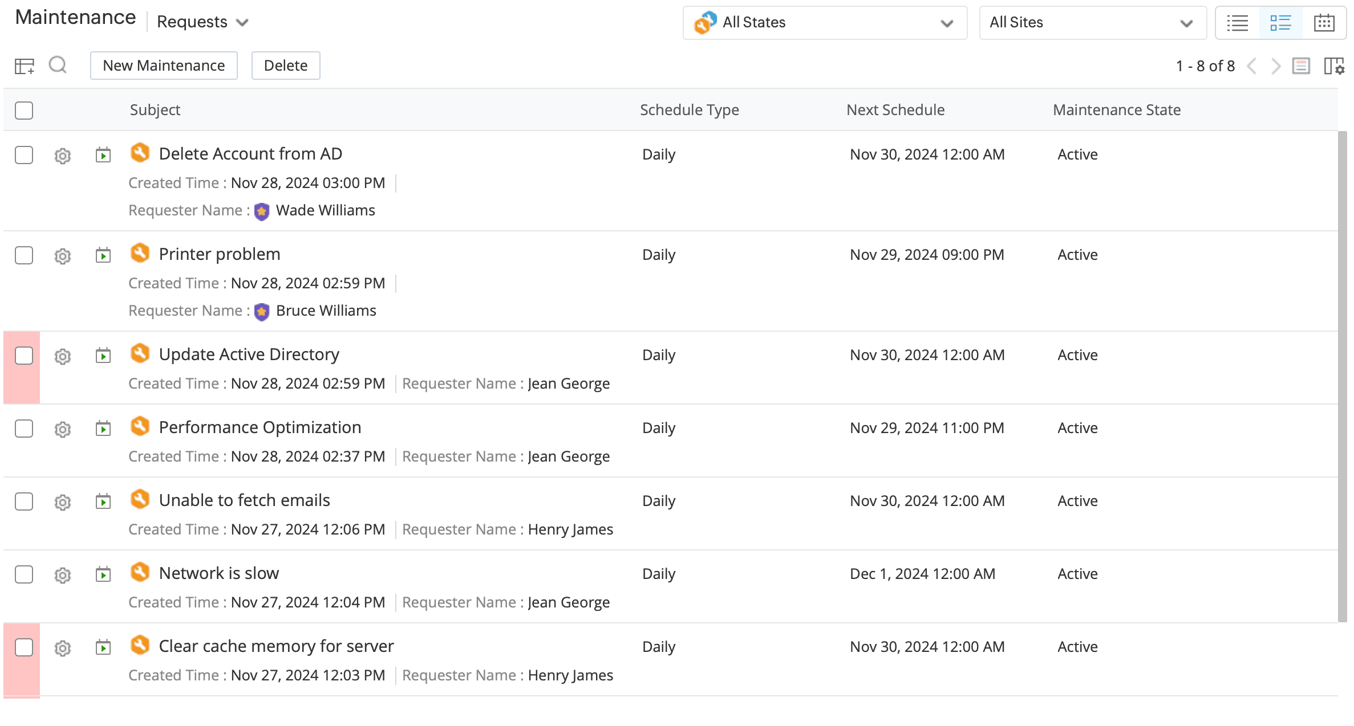The height and width of the screenshot is (726, 1354).
Task: Sort by Next Schedule column header
Action: tap(895, 110)
